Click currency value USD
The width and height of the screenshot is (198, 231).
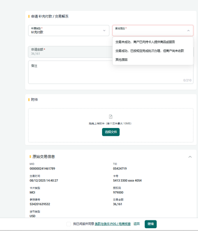(32, 216)
